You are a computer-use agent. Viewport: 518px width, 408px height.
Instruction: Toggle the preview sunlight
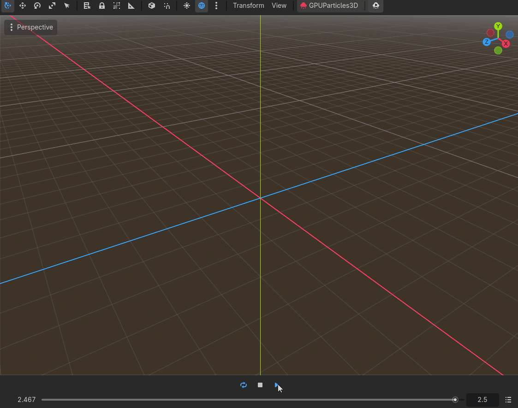pyautogui.click(x=187, y=6)
